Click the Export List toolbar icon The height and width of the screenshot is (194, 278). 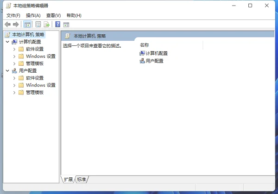pyautogui.click(x=47, y=24)
